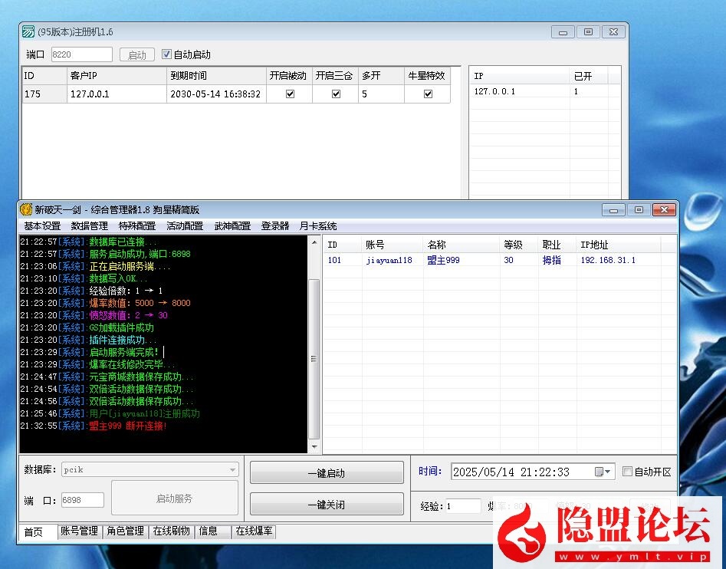The image size is (726, 569).
Task: Click the 注册机 window title icon
Action: (x=28, y=32)
